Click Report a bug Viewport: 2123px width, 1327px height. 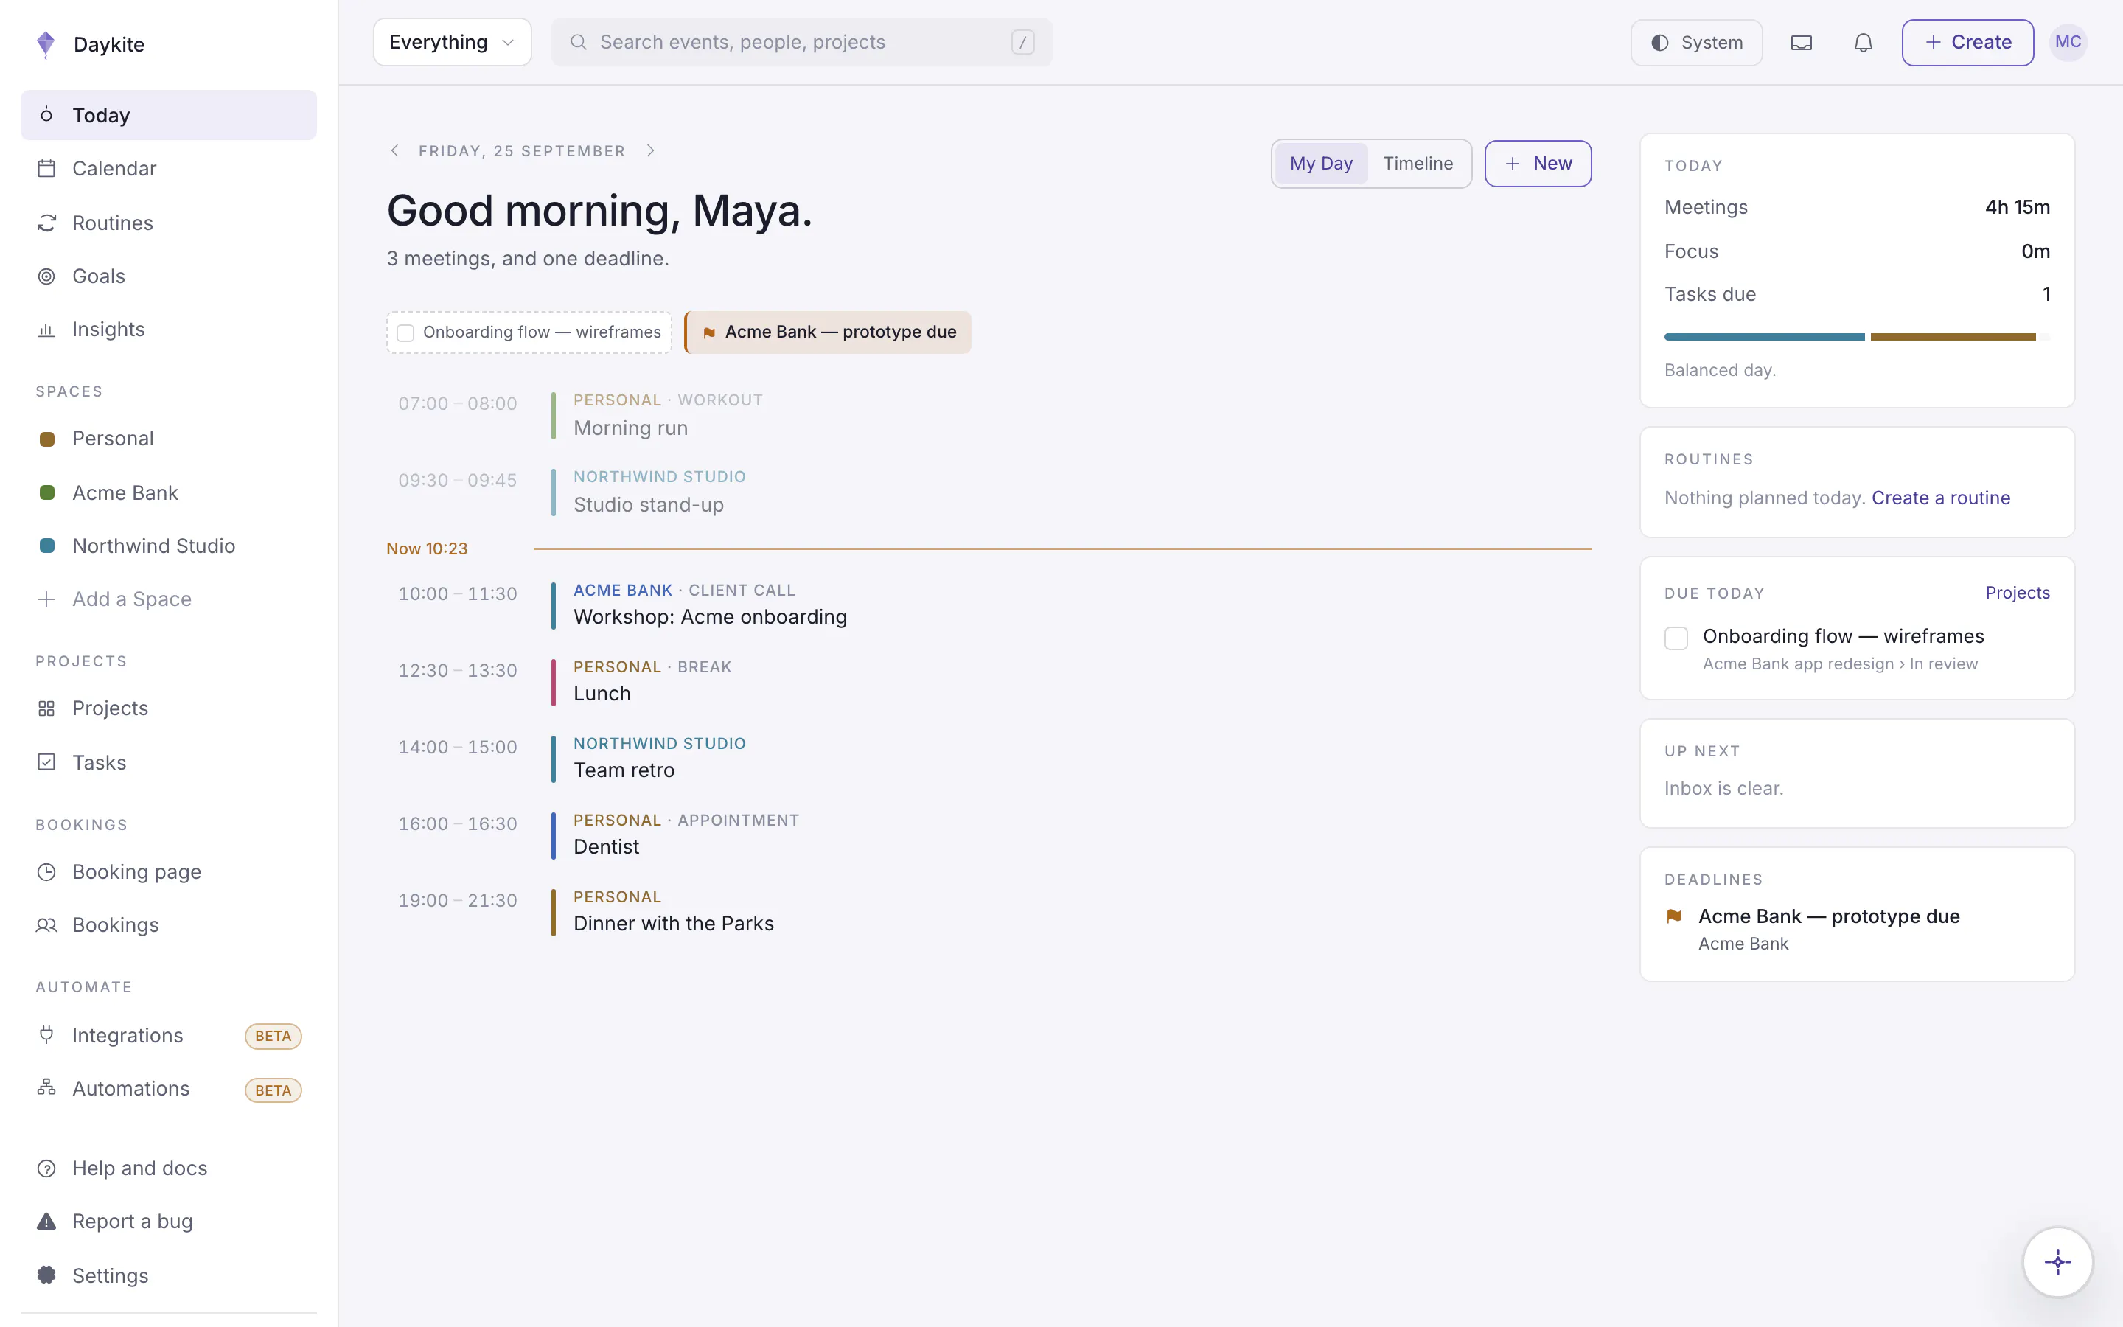click(x=168, y=1222)
